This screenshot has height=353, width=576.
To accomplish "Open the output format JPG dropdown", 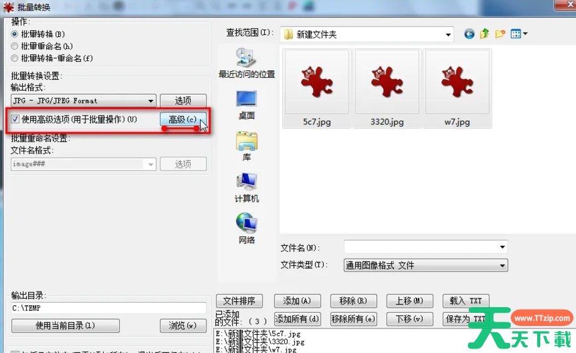I will tap(83, 100).
